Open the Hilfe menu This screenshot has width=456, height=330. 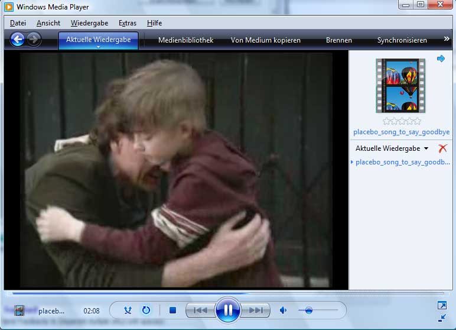point(154,23)
